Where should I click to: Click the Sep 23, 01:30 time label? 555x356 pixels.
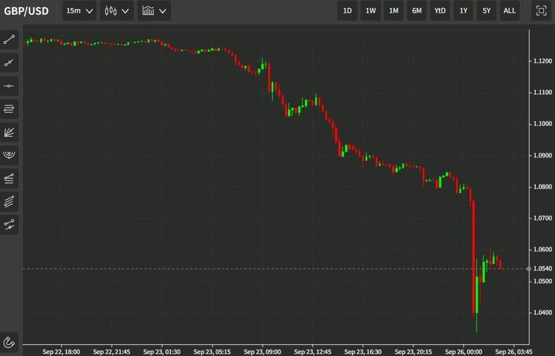[x=162, y=352]
